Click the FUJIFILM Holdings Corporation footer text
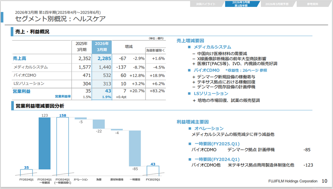Screen dimensions: 333x189 click(x=293, y=181)
